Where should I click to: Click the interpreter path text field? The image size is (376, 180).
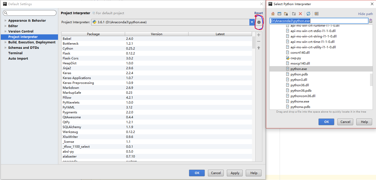pyautogui.click(x=319, y=21)
